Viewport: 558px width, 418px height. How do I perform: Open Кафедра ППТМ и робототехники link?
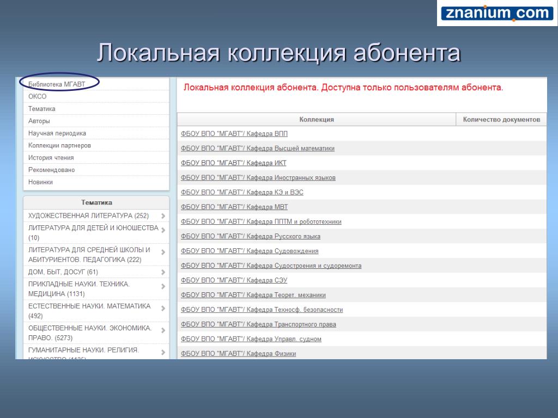[x=261, y=222]
